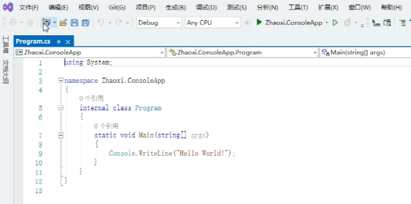Collapse the Main method block

coord(61,135)
